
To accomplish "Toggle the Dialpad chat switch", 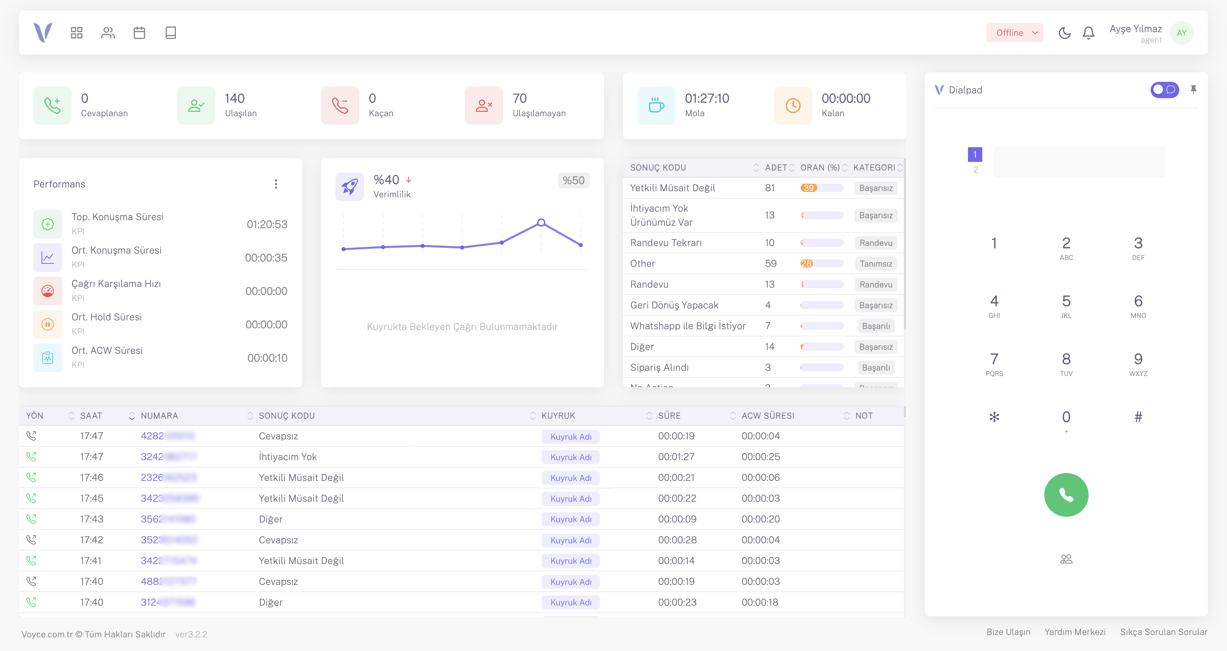I will click(1165, 90).
